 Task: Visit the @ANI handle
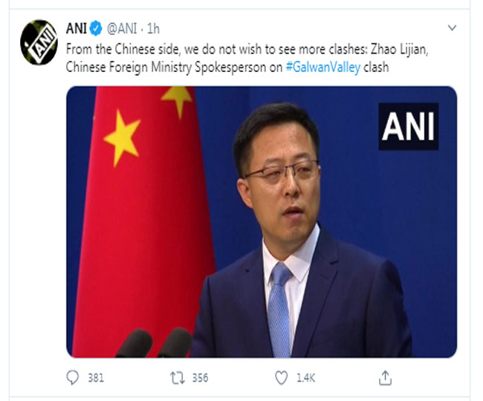tap(122, 29)
